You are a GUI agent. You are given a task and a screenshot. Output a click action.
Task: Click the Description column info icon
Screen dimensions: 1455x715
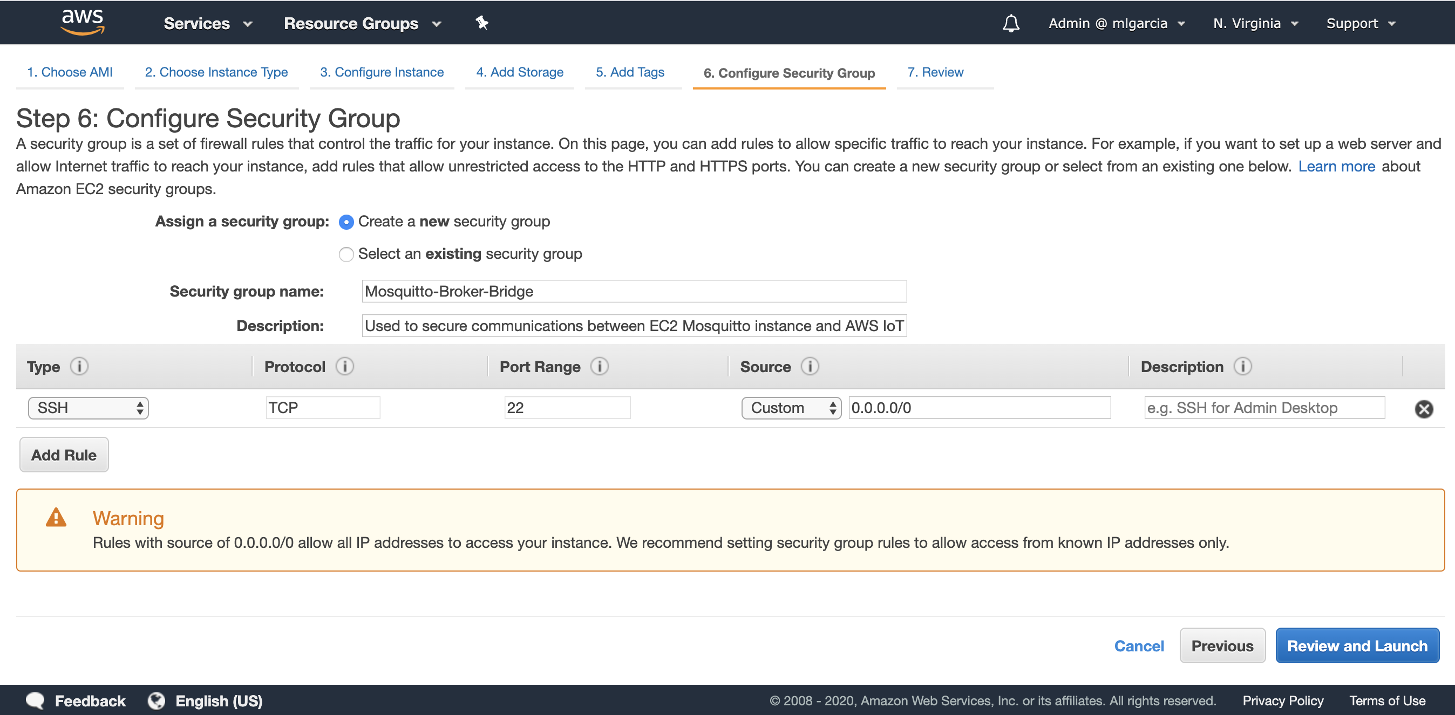pyautogui.click(x=1242, y=367)
